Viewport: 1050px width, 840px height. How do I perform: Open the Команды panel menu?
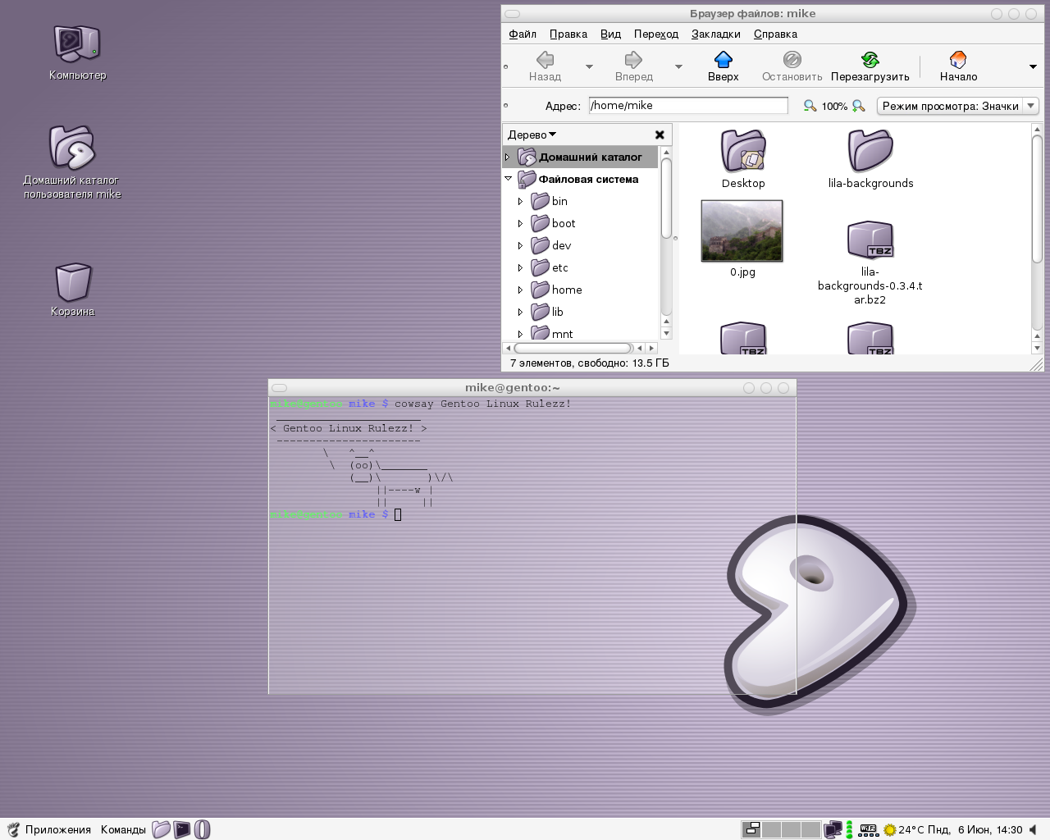coord(123,829)
